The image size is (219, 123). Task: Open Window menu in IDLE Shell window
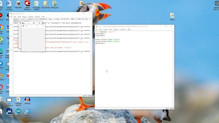(37, 17)
